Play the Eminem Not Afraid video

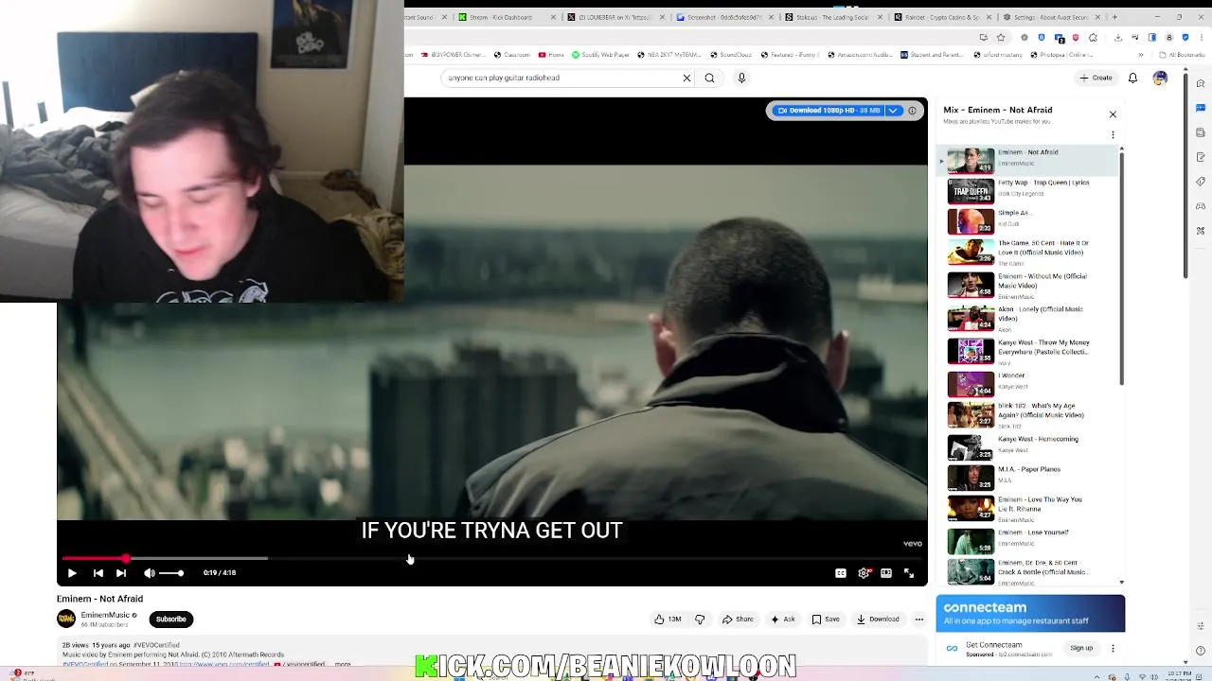(x=72, y=572)
